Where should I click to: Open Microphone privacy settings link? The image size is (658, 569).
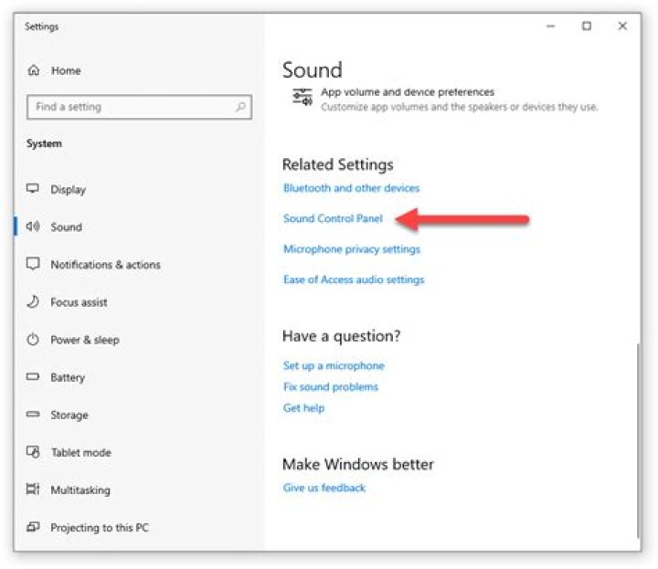(x=352, y=249)
